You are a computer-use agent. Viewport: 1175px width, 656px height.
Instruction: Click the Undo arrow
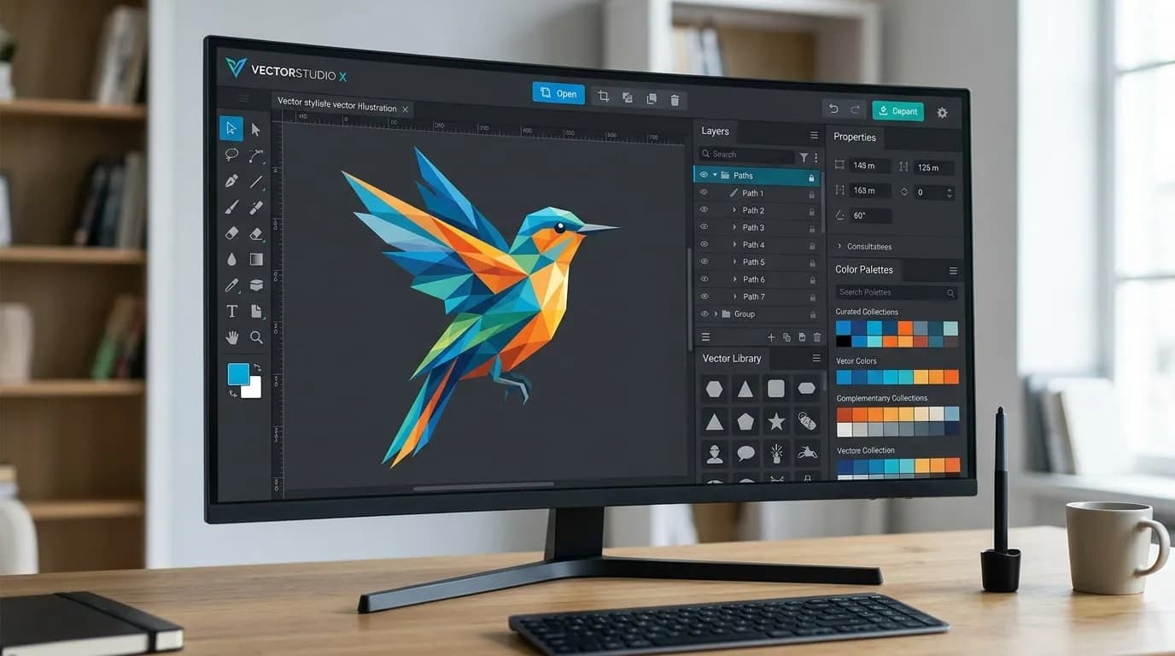pyautogui.click(x=833, y=109)
